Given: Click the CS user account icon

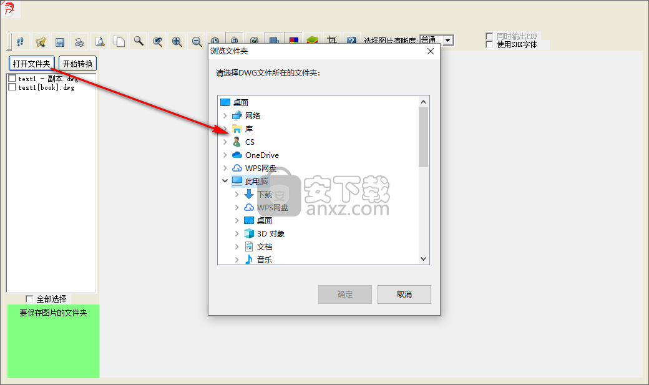Looking at the screenshot, I should pos(237,142).
